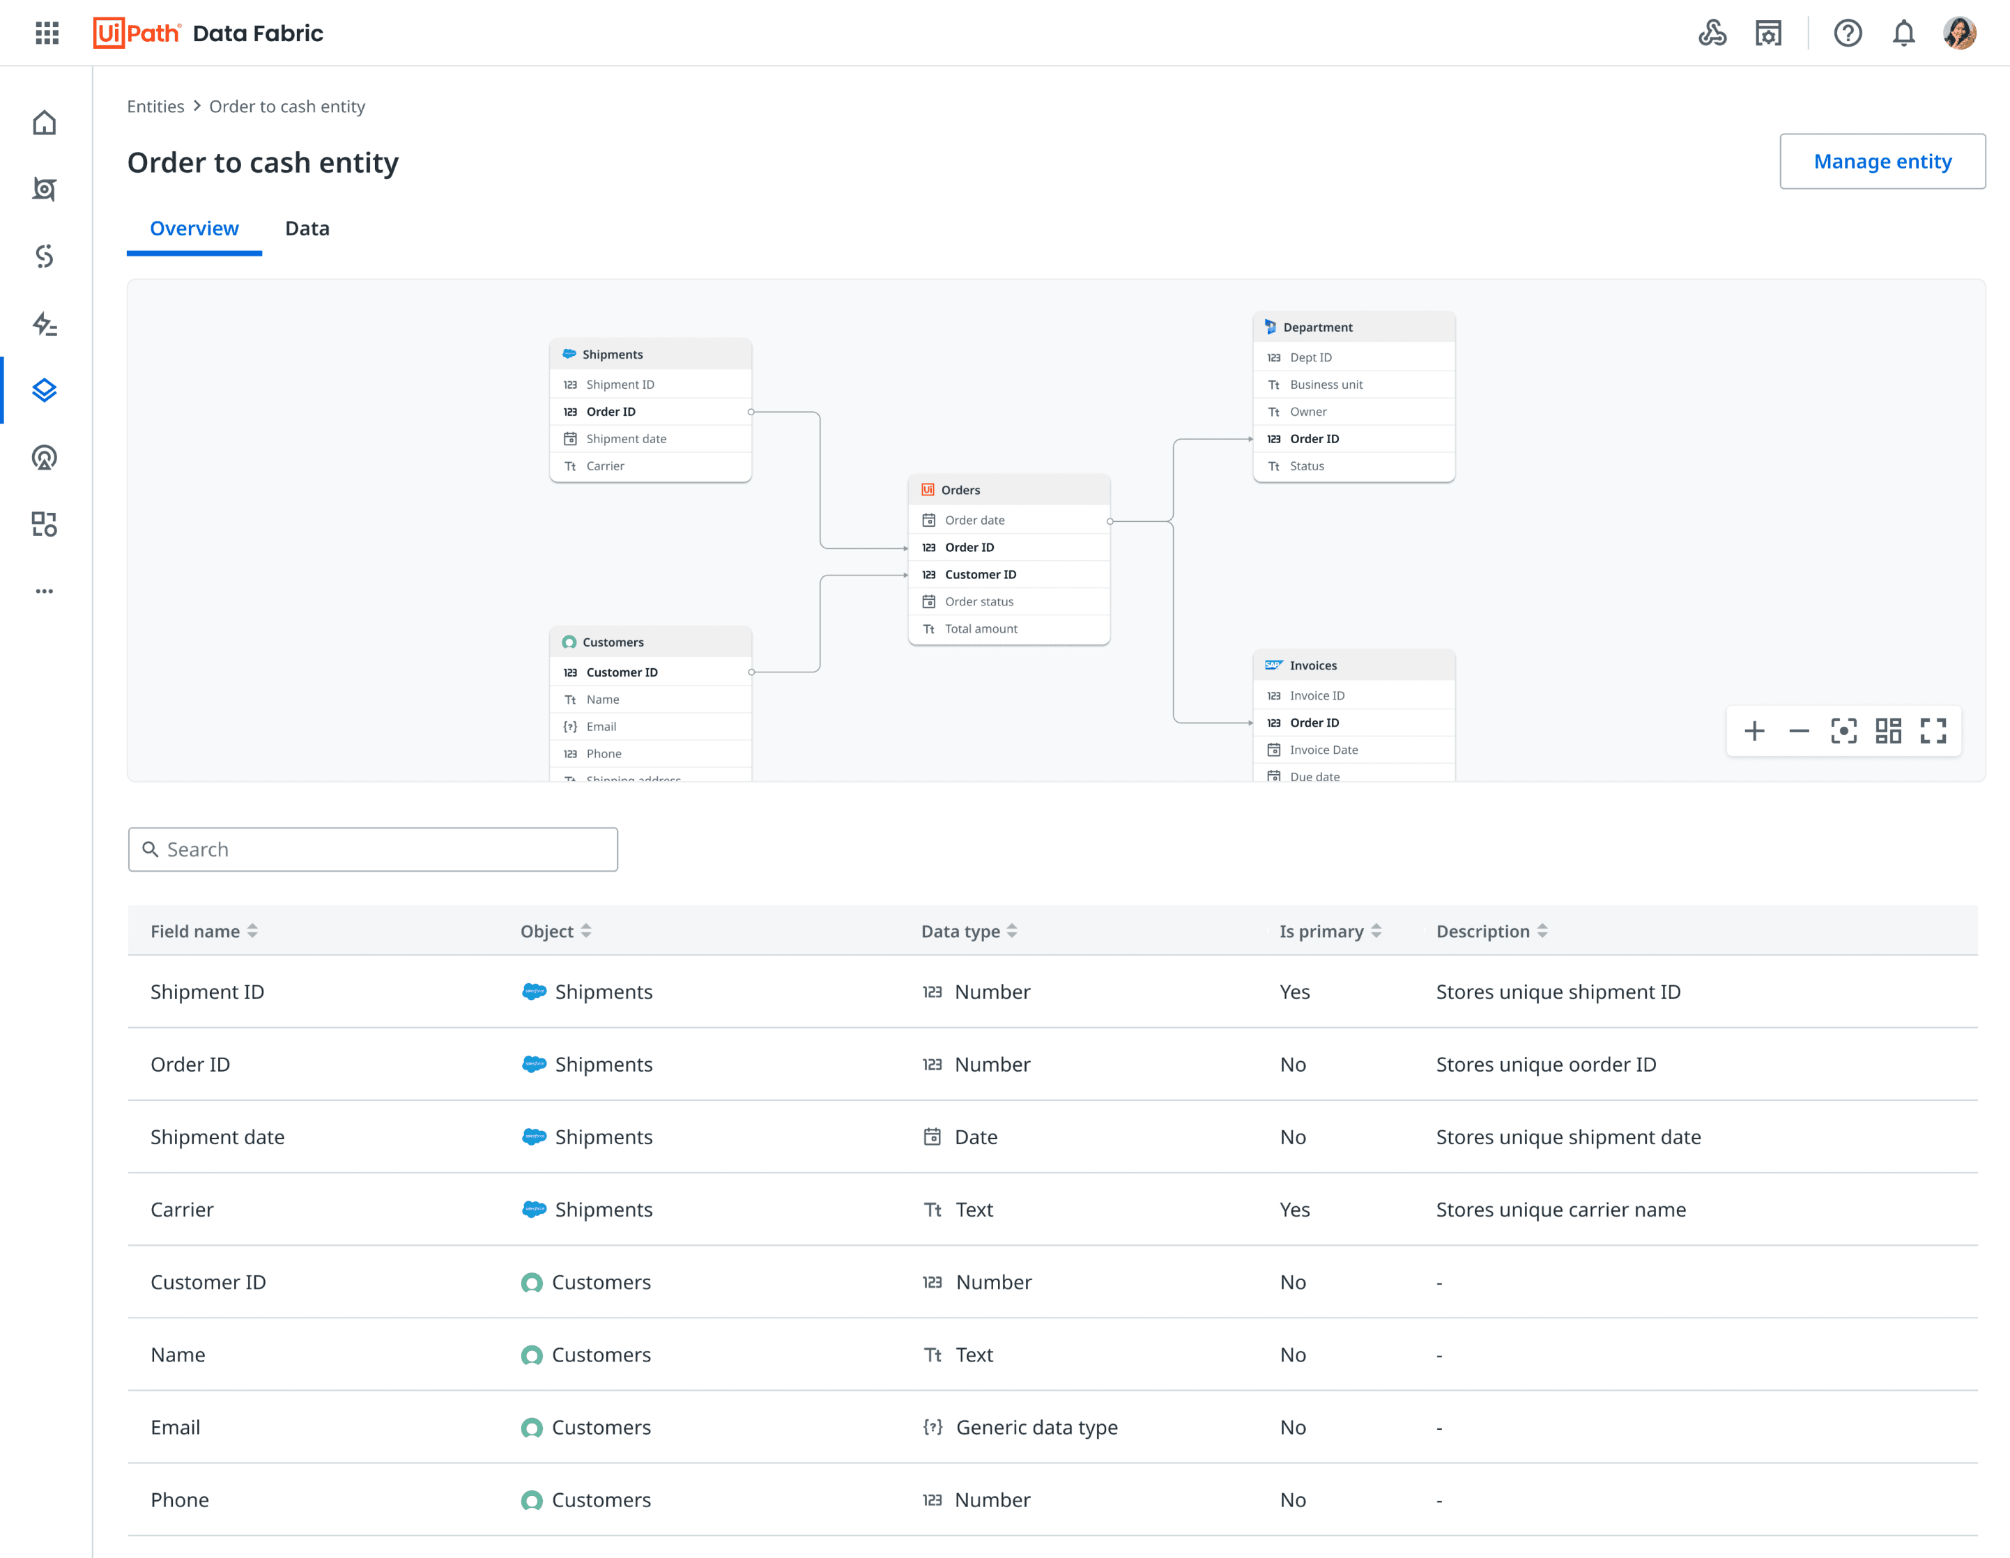Sort table by Is primary

[x=1376, y=932]
